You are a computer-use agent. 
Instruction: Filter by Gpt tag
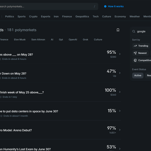tap(61, 40)
